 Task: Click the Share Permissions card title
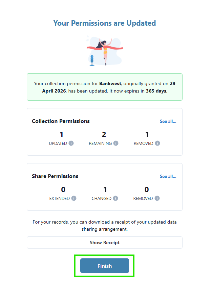tap(55, 176)
